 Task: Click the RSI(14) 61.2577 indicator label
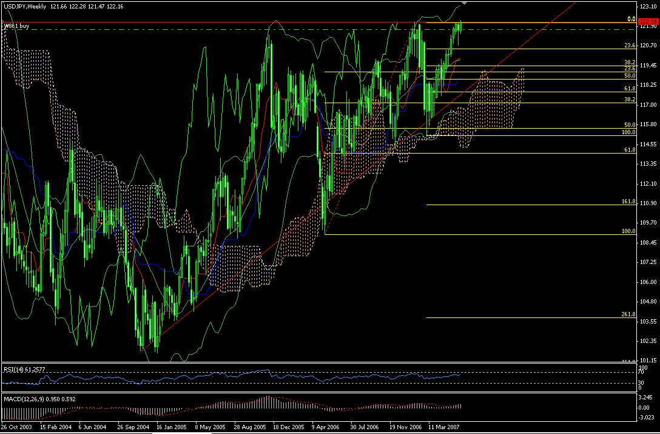point(24,369)
